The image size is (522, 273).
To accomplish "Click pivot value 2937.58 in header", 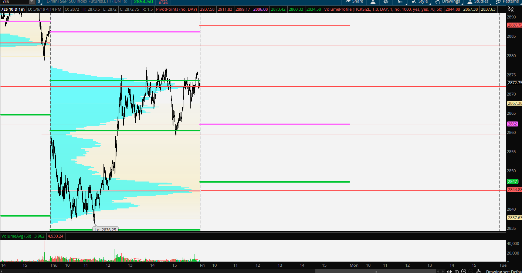I will point(207,9).
